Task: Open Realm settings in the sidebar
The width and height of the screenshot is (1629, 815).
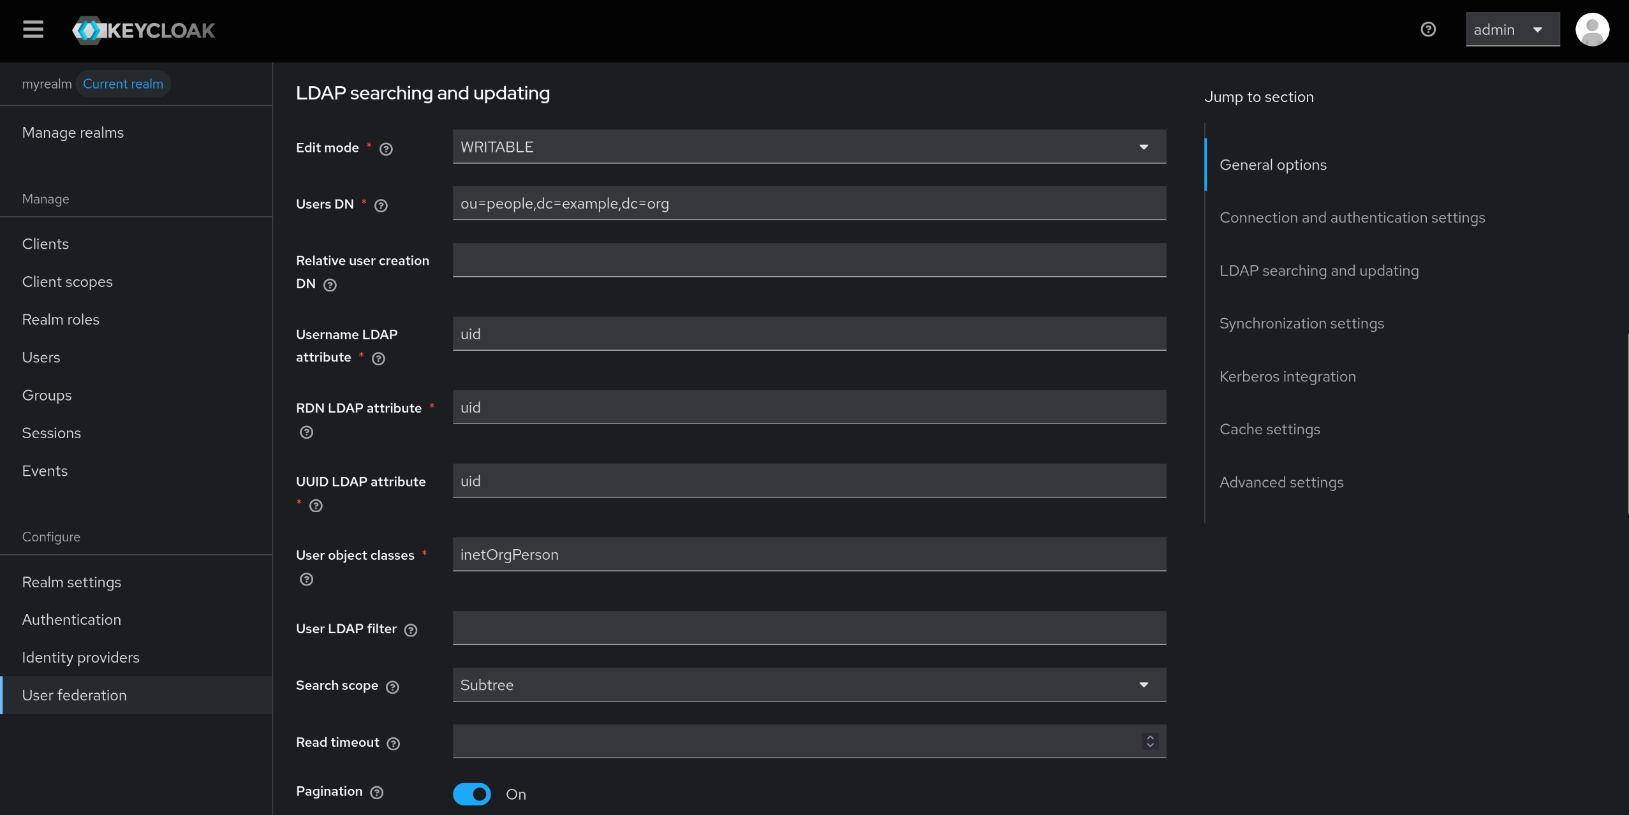Action: click(71, 582)
